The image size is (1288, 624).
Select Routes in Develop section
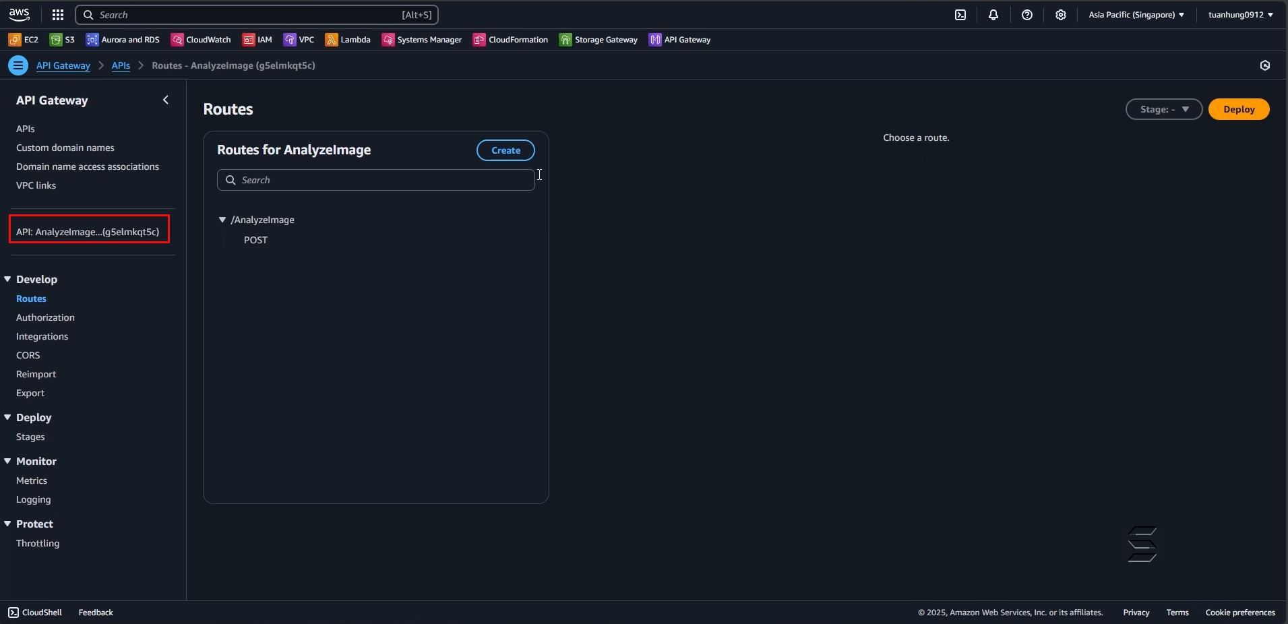click(32, 299)
